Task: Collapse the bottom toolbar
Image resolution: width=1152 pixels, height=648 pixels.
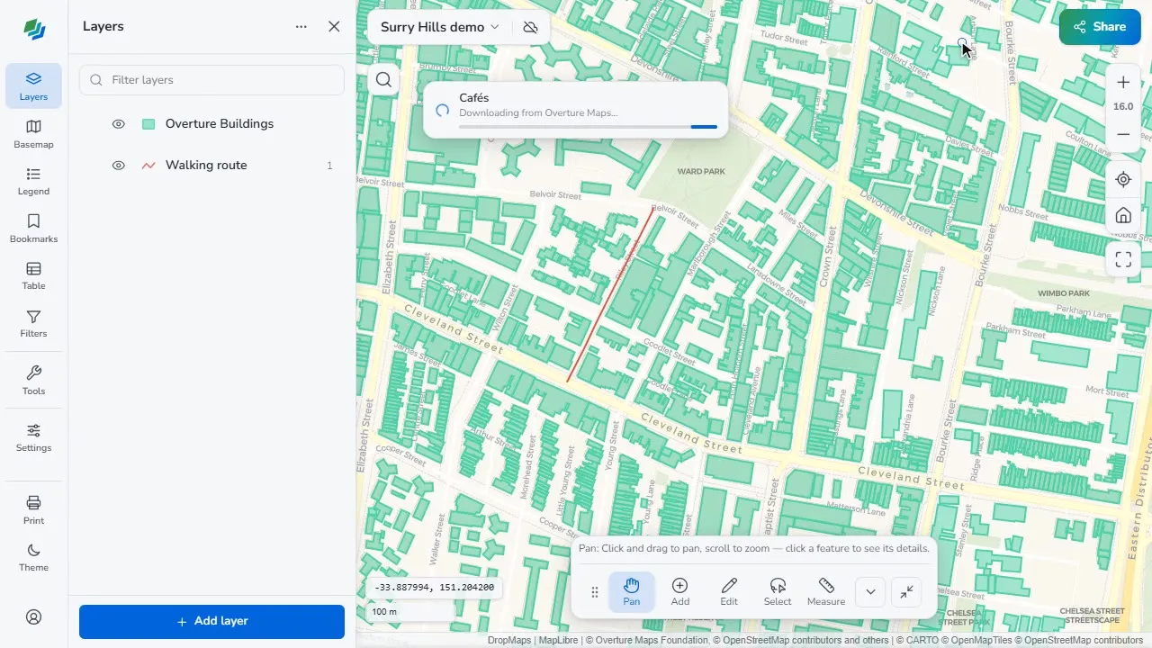Action: pos(907,592)
